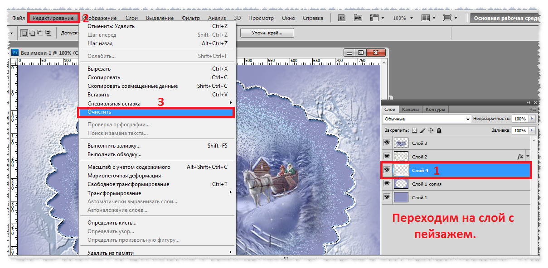Open the Заливка slider arrow
Image resolution: width=548 pixels, height=268 pixels.
point(532,130)
